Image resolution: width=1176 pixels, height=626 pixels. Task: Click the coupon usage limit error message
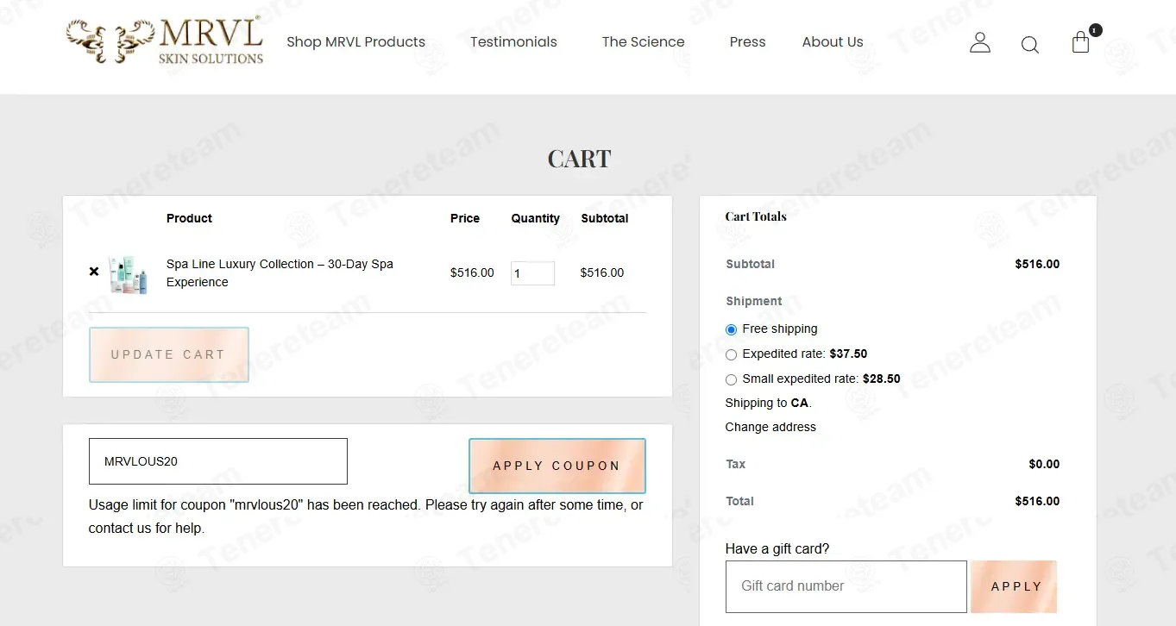click(366, 516)
